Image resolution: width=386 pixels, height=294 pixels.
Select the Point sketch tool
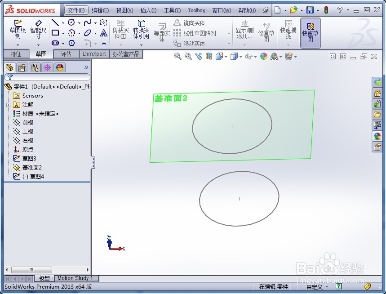pyautogui.click(x=104, y=43)
